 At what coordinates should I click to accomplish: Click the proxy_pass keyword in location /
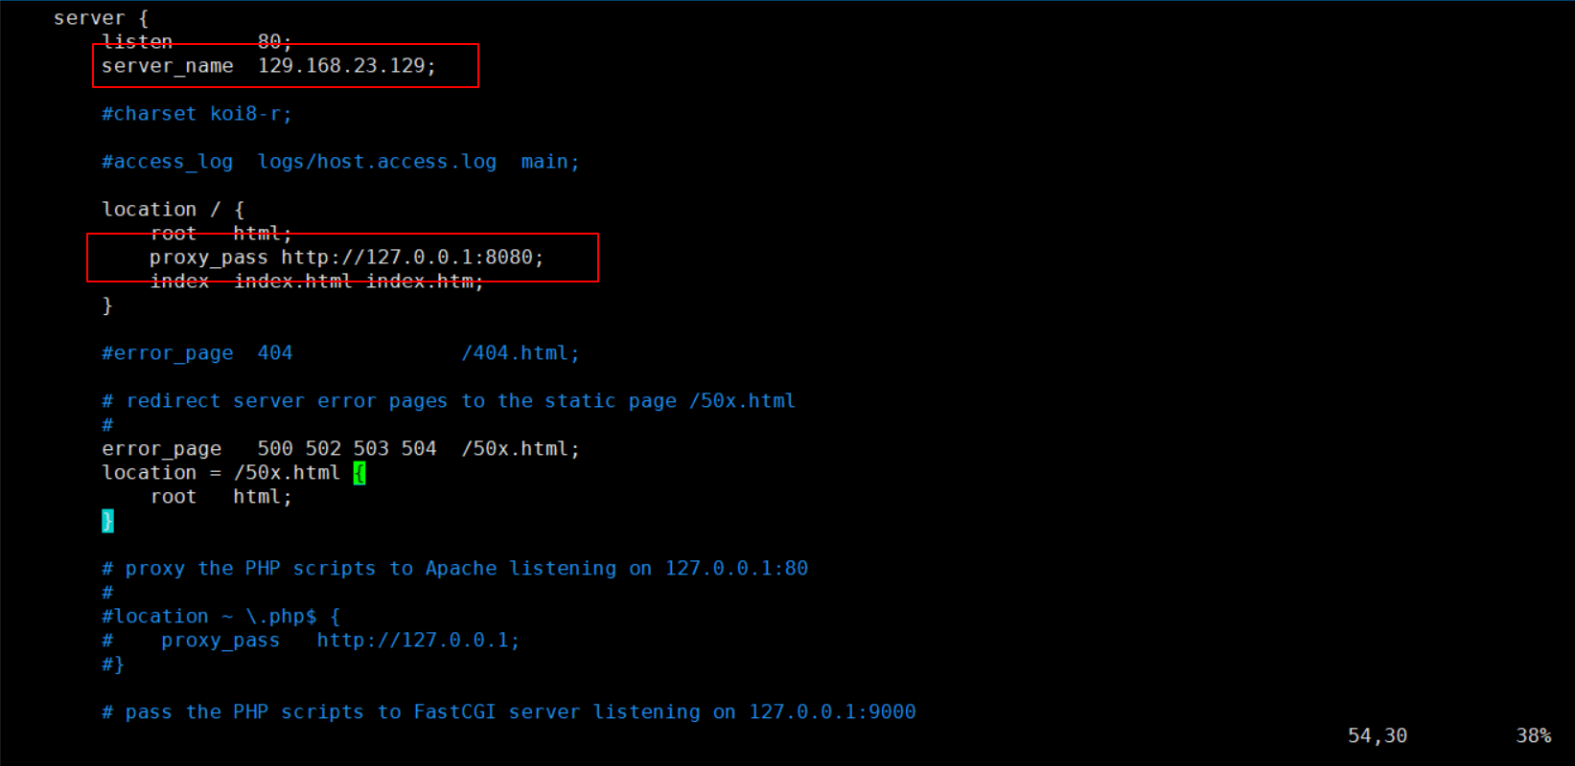click(x=209, y=258)
